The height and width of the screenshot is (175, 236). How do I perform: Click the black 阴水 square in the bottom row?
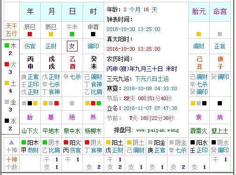tap(213, 142)
